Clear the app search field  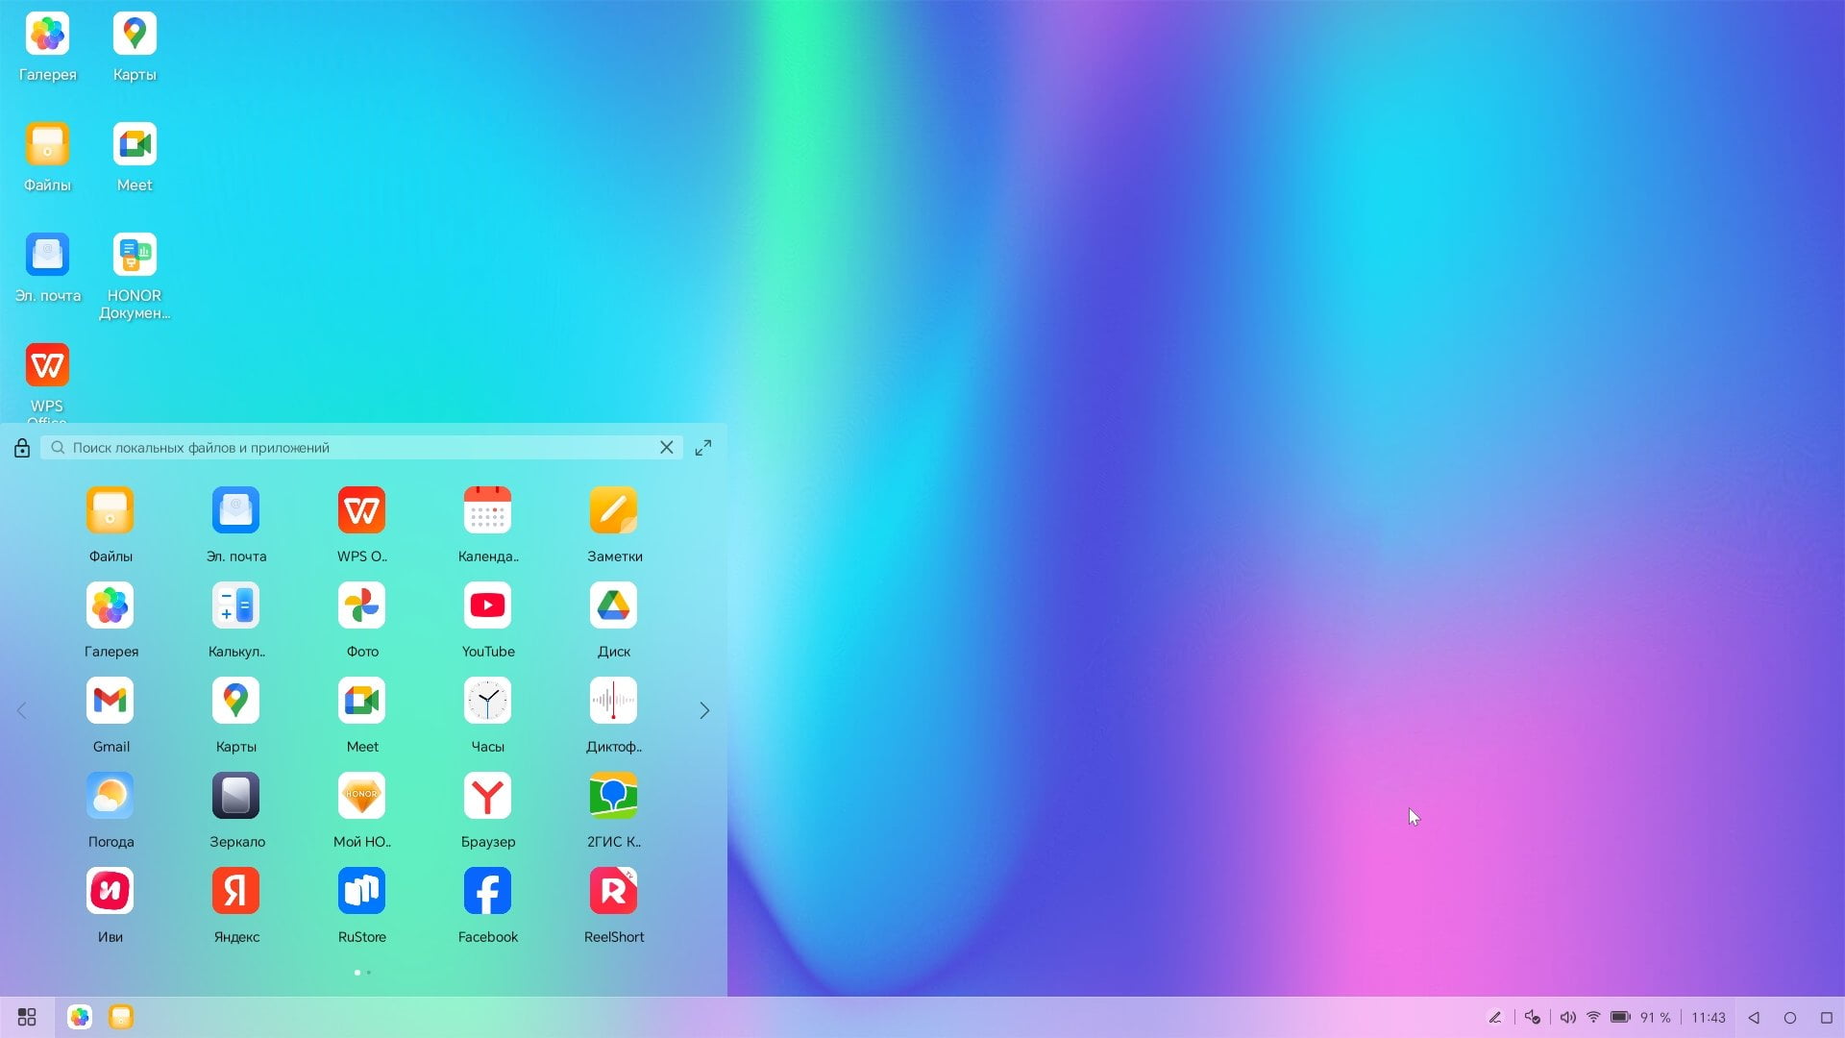click(x=666, y=447)
